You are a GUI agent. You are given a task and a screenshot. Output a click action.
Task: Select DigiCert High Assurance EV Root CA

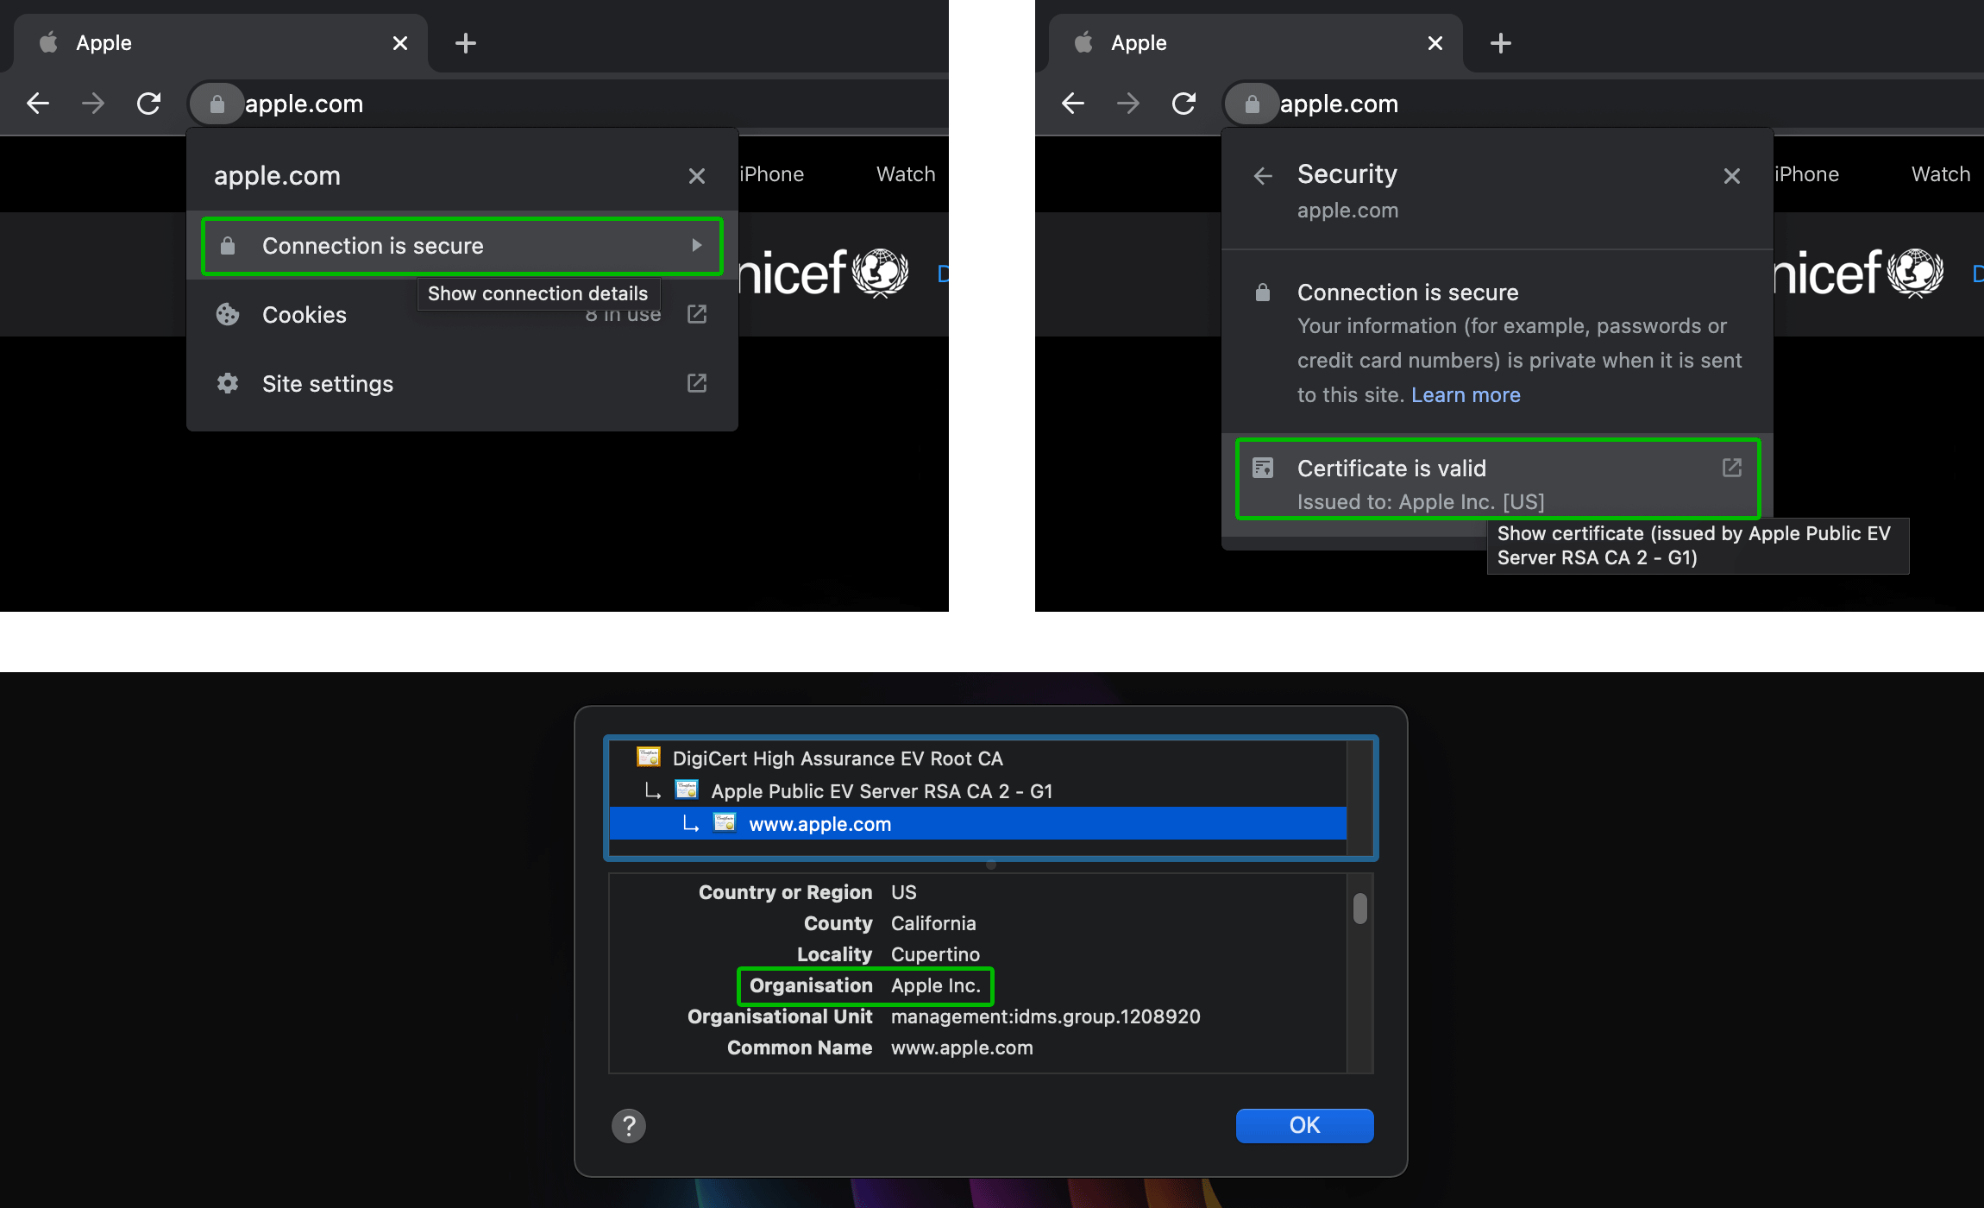[978, 758]
